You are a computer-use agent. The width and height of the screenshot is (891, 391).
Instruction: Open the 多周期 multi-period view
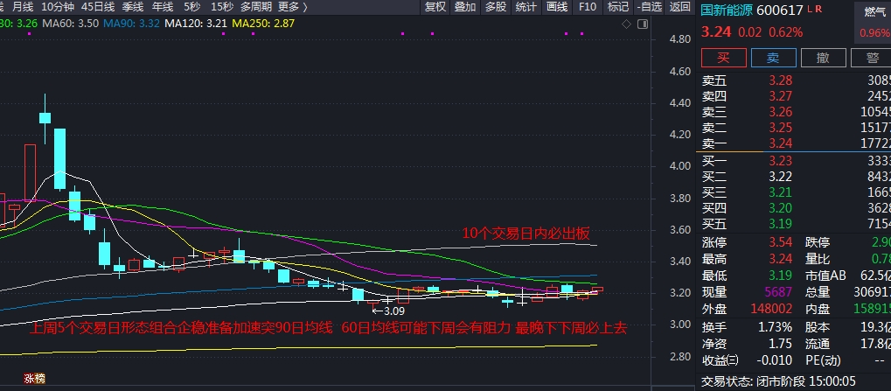255,7
